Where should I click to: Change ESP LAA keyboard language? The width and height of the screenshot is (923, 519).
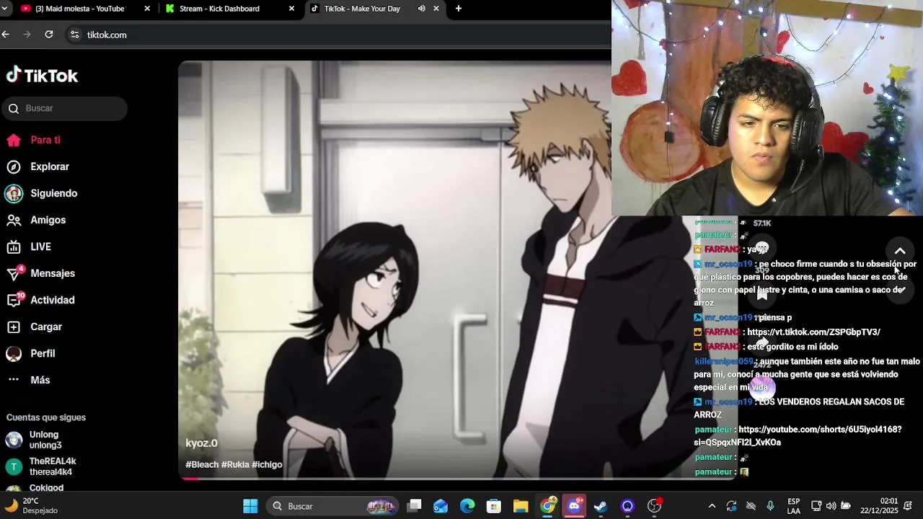[793, 506]
